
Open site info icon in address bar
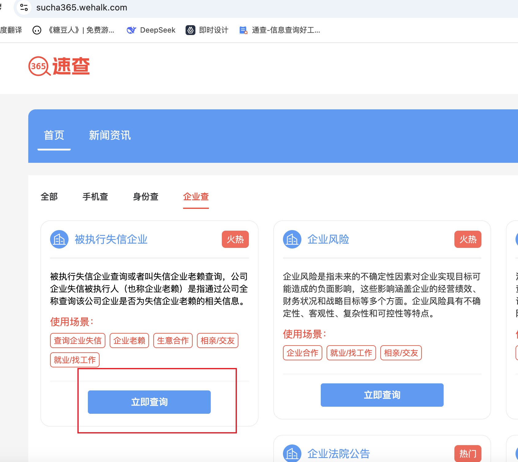tap(24, 7)
